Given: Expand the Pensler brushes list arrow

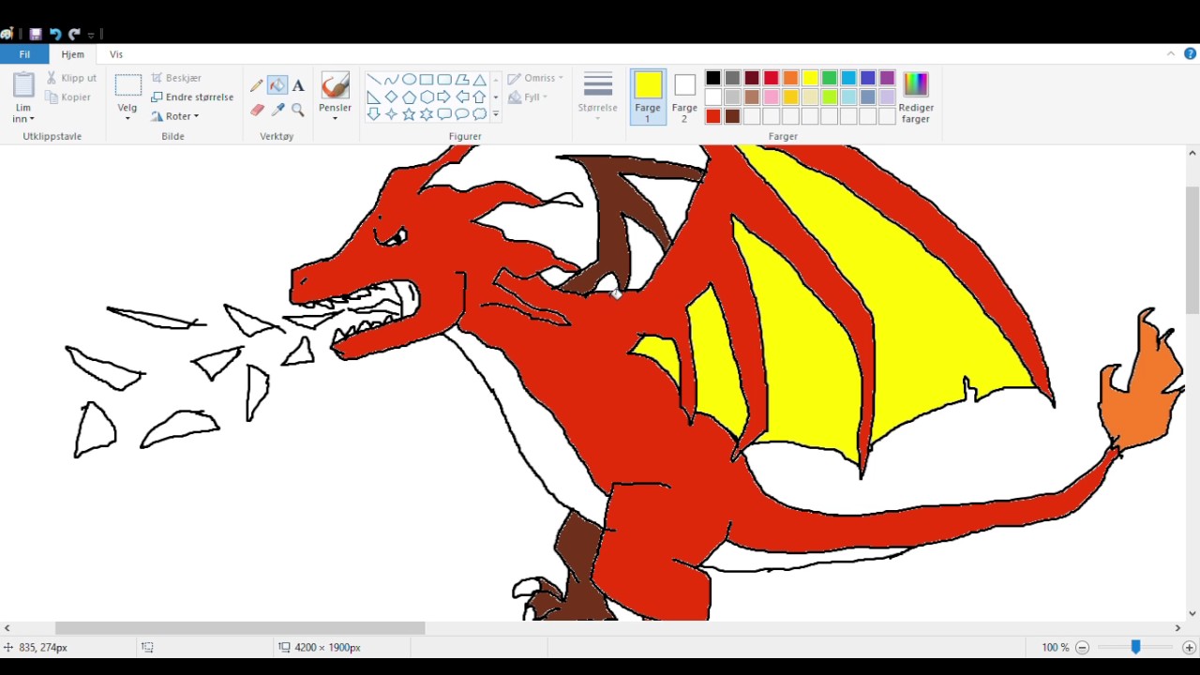Looking at the screenshot, I should pyautogui.click(x=335, y=118).
